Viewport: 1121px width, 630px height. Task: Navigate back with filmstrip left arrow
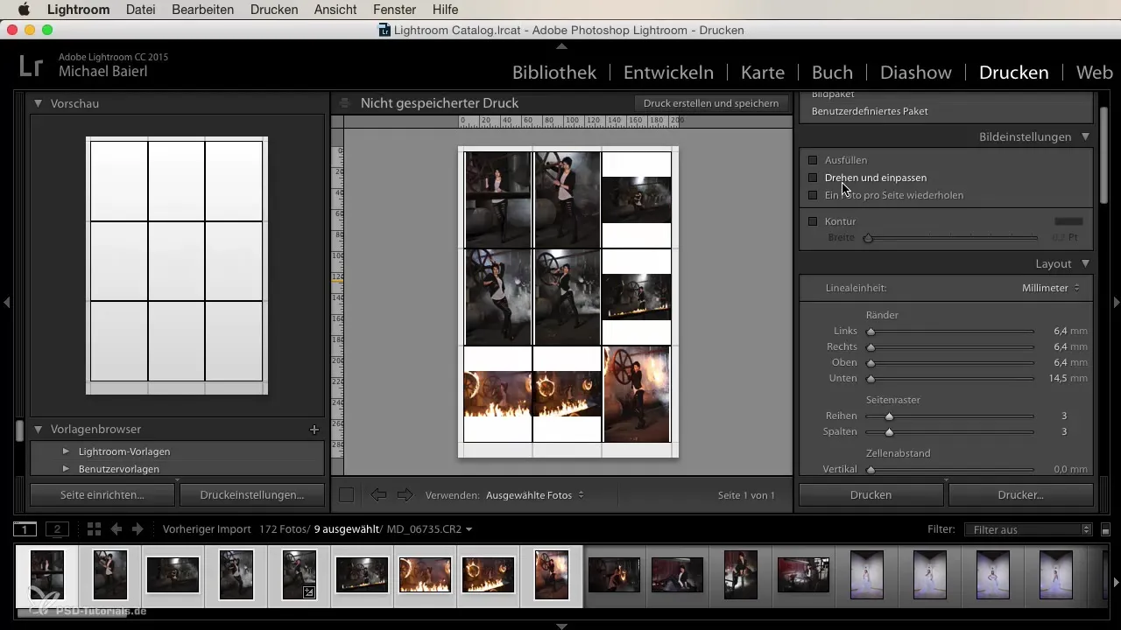tap(116, 529)
